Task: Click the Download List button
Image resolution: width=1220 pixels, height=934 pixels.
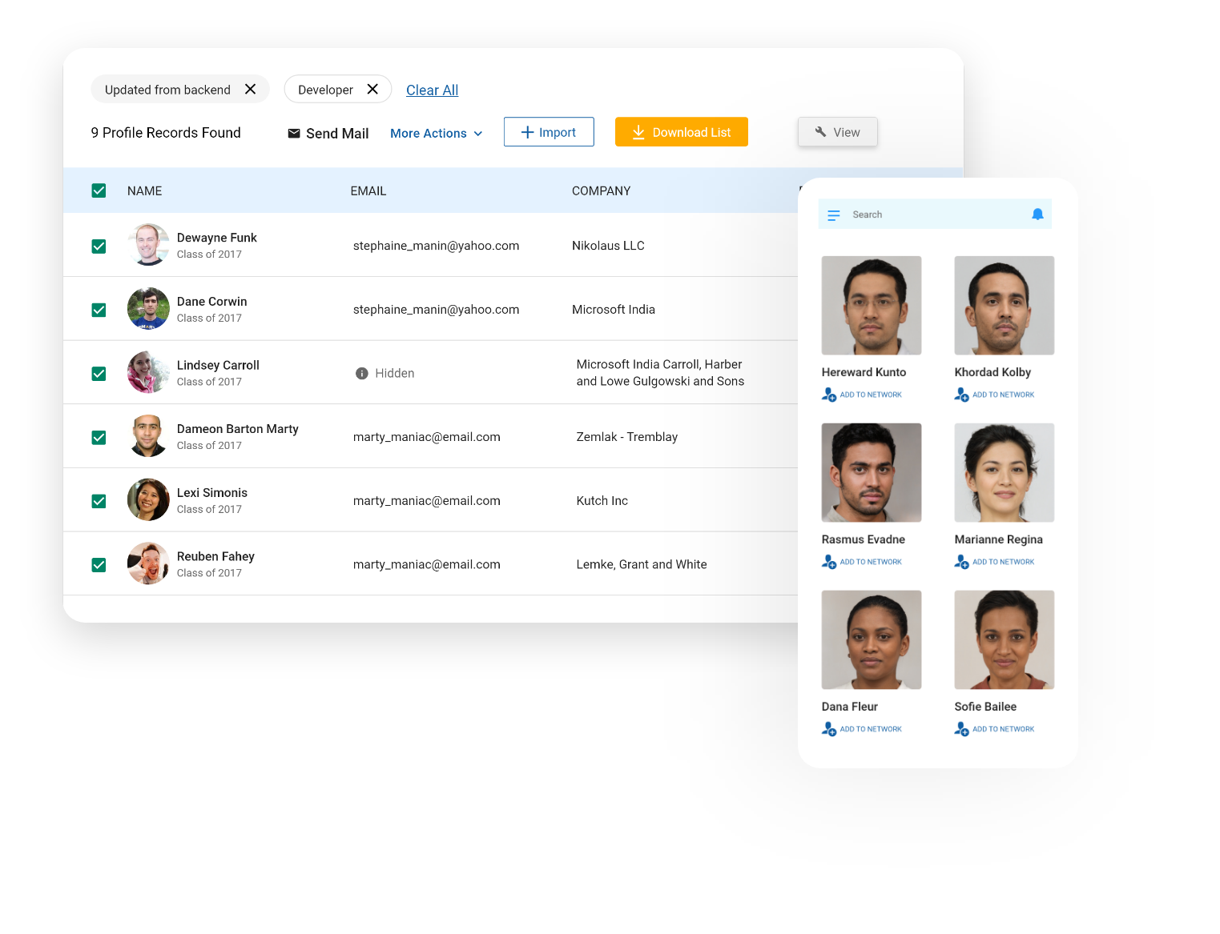Action: [x=681, y=132]
